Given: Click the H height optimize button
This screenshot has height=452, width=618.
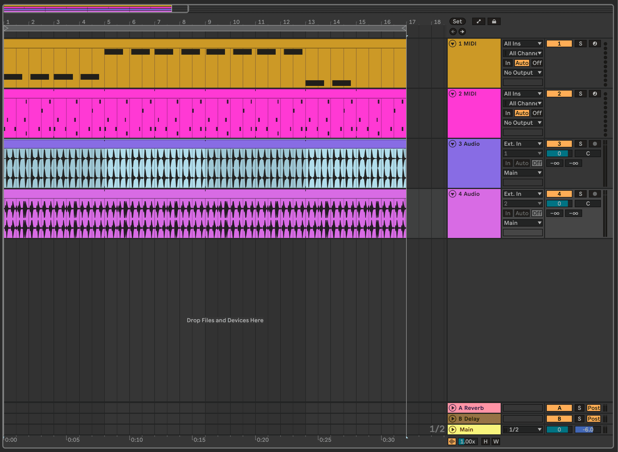Looking at the screenshot, I should coord(486,441).
